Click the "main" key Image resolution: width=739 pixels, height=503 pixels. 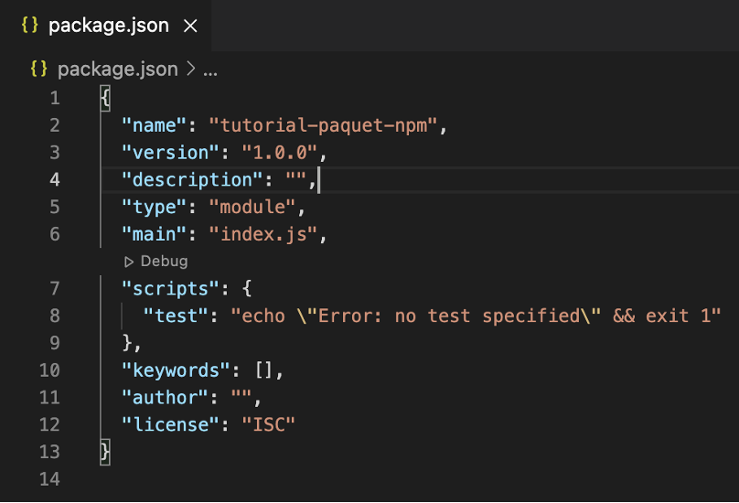[155, 234]
